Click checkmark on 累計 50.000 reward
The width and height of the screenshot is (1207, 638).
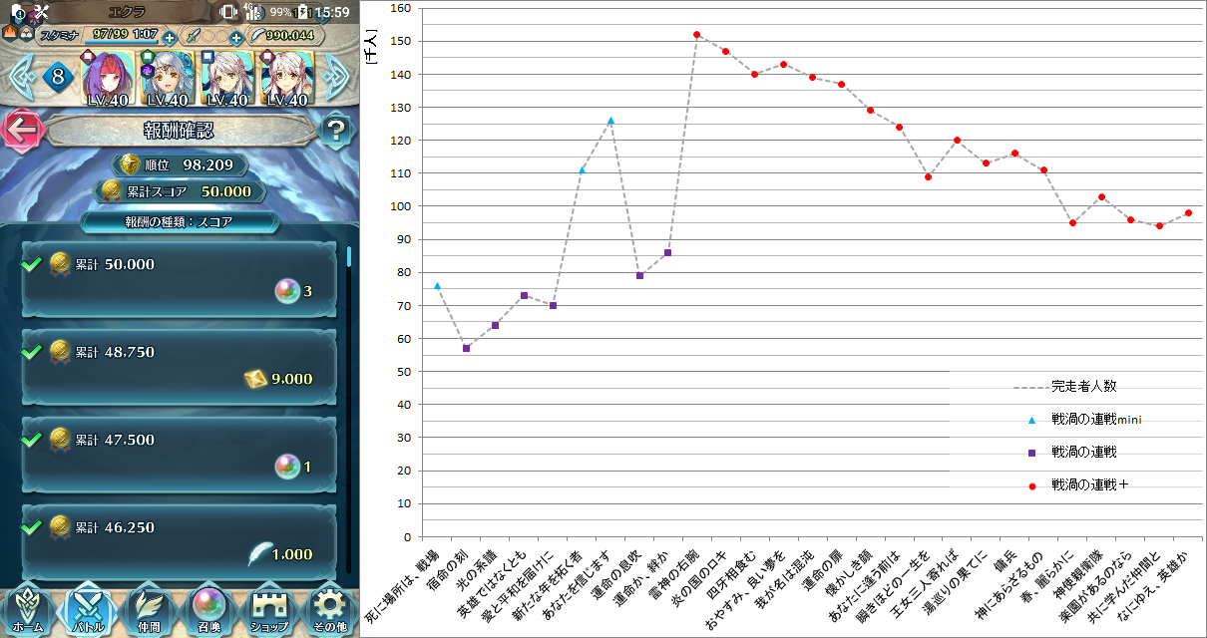click(32, 264)
